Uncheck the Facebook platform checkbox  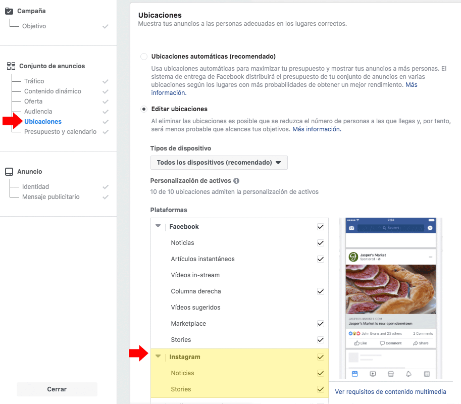click(x=320, y=226)
